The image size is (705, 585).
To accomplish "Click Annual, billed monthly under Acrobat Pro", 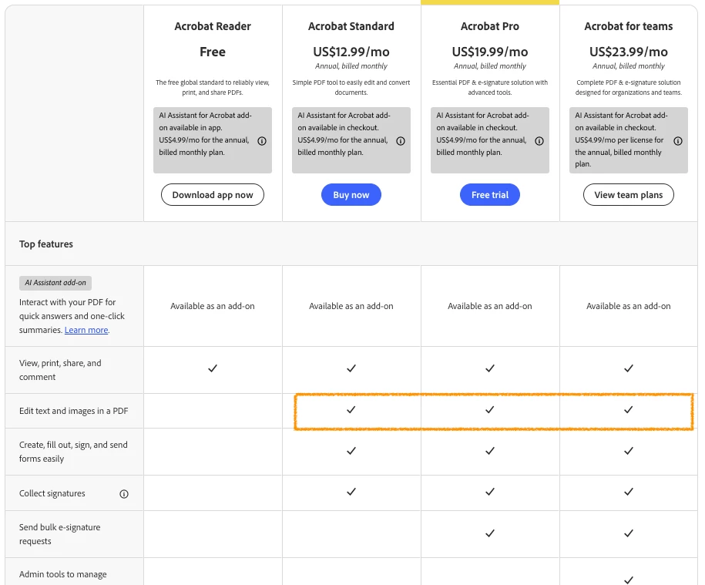I will pos(489,66).
